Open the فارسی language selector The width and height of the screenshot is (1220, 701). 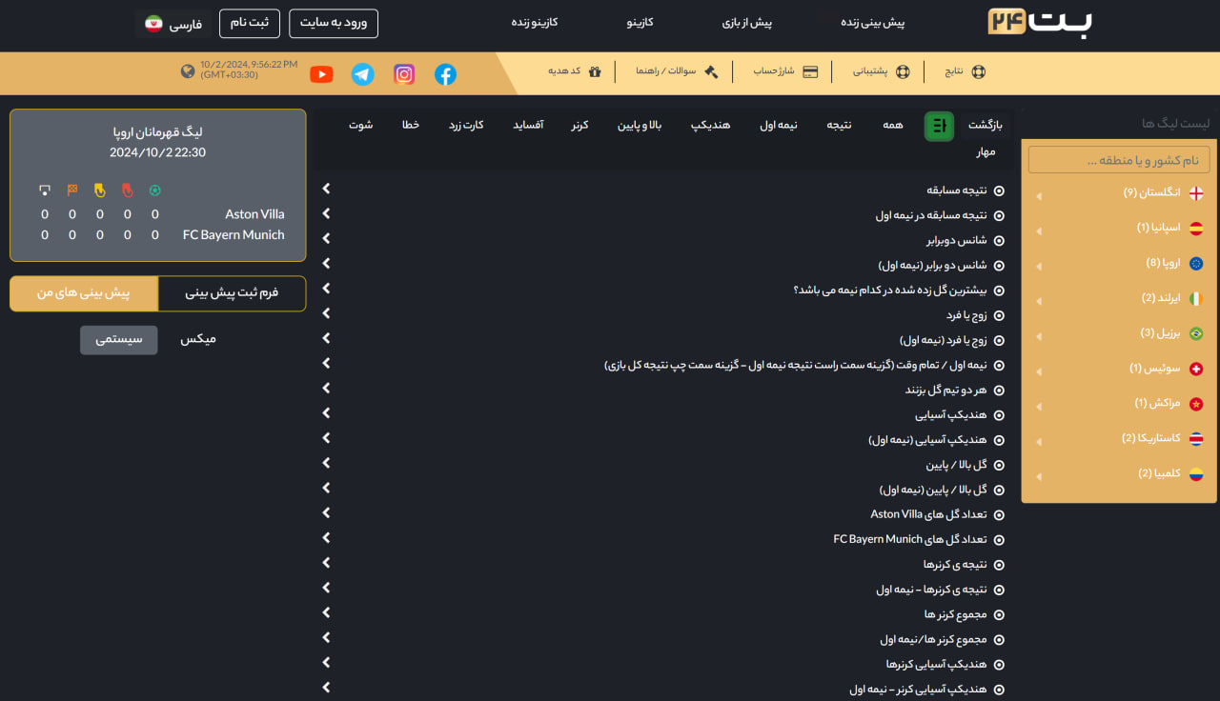[173, 24]
